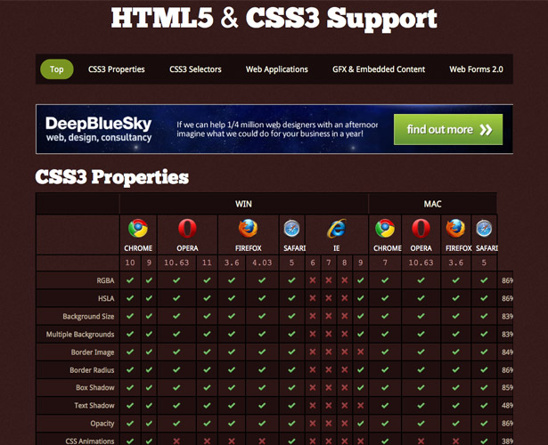
Task: Click CSS Animations cross under Mac Opera 10.63
Action: pos(421,441)
